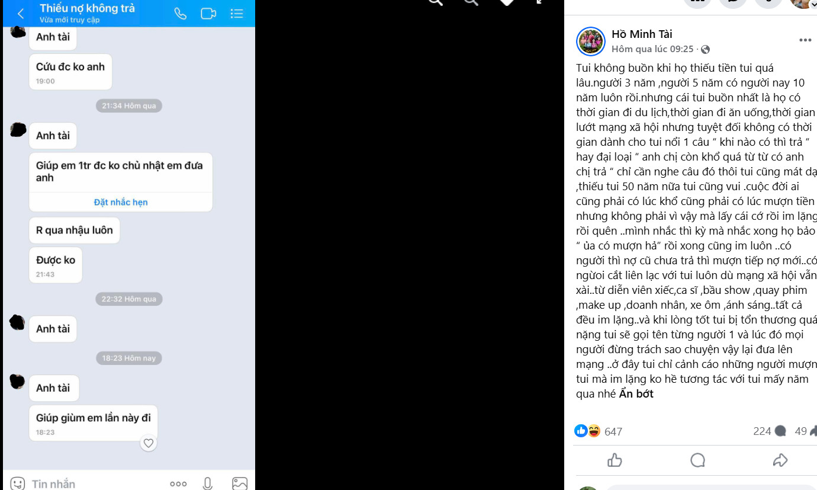The height and width of the screenshot is (490, 817).
Task: Click the Hồ Minh Tài profile avatar
Action: click(590, 41)
